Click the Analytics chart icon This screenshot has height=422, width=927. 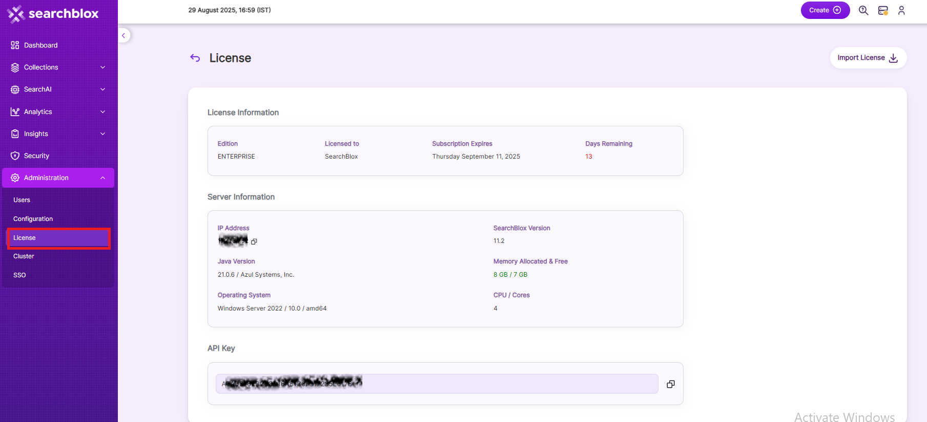(x=15, y=112)
